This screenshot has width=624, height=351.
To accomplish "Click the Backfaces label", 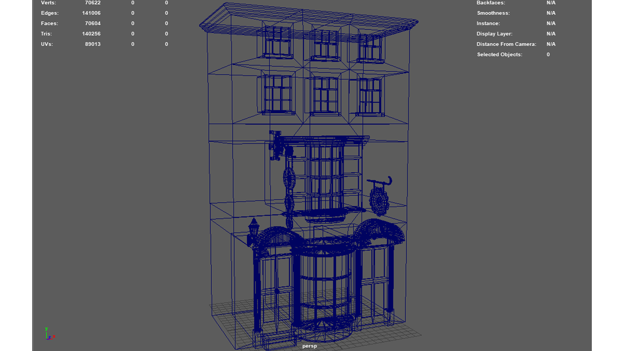I will coord(491,3).
